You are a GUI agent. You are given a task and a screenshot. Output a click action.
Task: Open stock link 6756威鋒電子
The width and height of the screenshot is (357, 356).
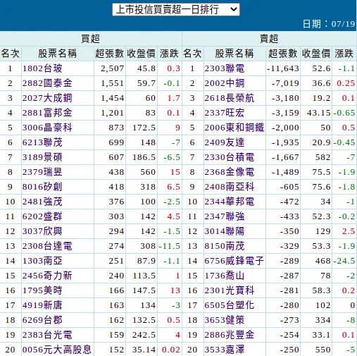click(x=234, y=261)
